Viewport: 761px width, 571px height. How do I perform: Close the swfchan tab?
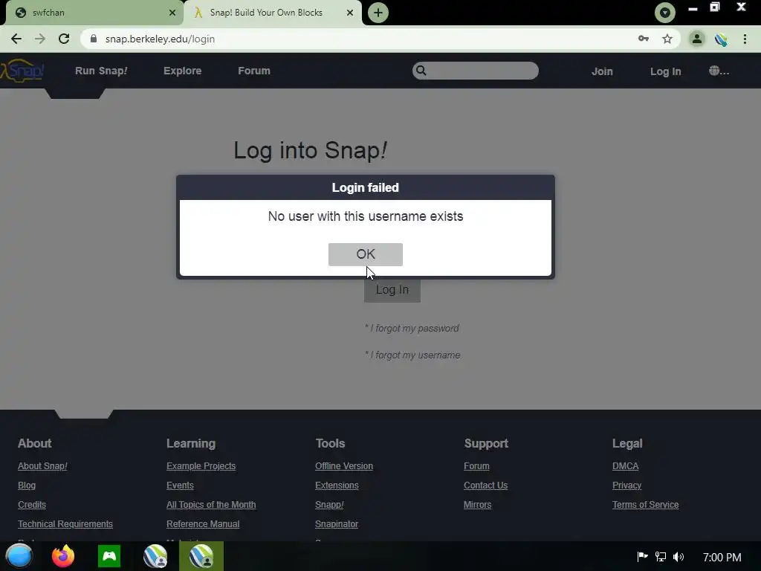coord(172,13)
